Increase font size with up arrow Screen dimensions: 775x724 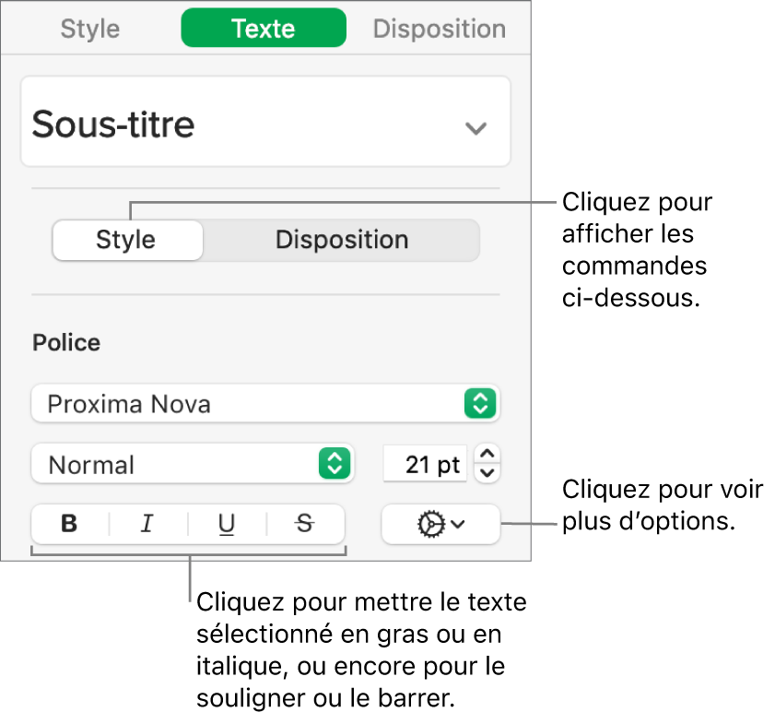click(x=487, y=454)
